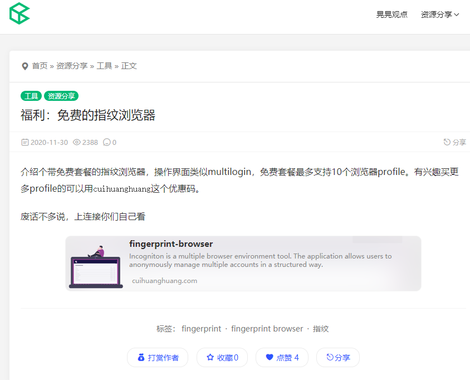Screen dimensions: 470x380
Task: Click the eye views icon
Action: [x=77, y=142]
